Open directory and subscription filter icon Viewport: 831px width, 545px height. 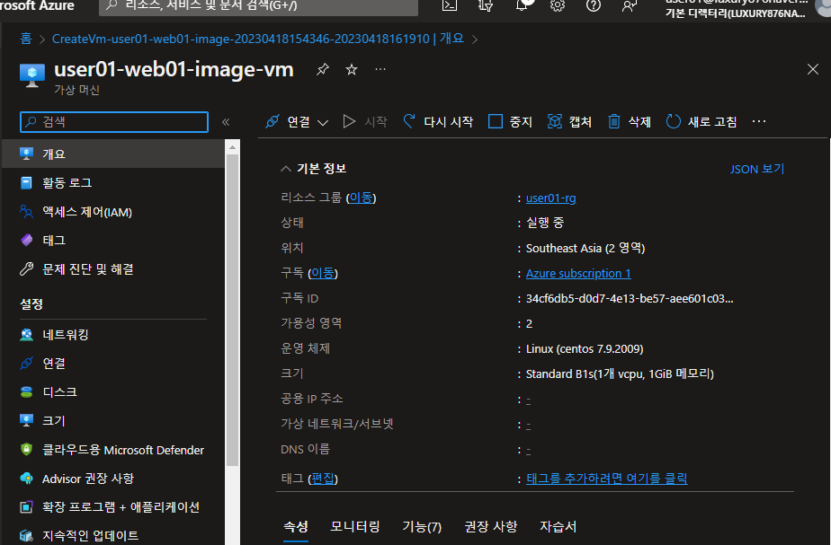point(486,5)
